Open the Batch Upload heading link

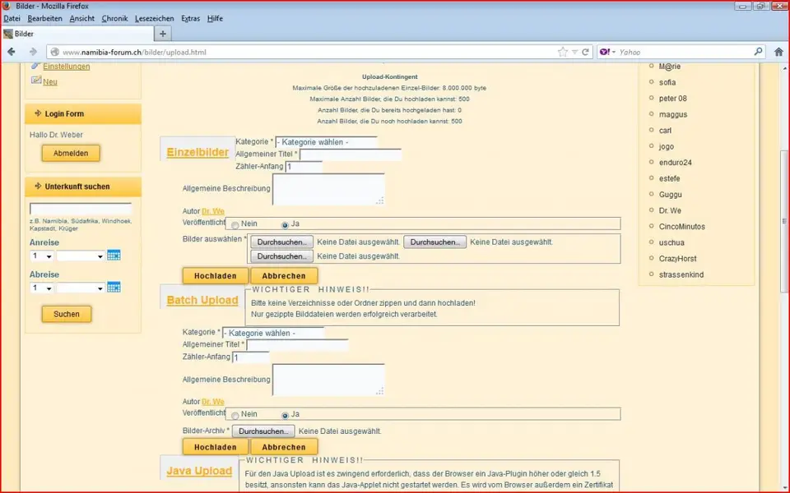pos(202,300)
